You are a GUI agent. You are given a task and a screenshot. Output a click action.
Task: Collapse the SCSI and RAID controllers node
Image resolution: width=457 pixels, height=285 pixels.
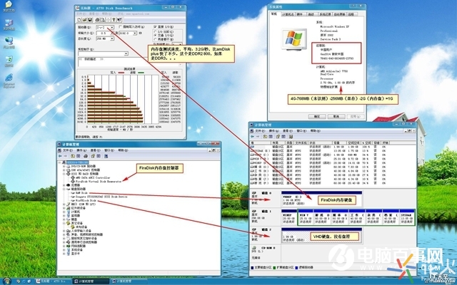click(62, 175)
